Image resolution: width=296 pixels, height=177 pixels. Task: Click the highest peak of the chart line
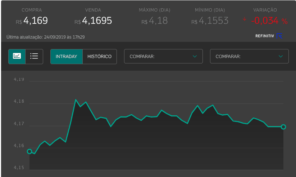(76, 99)
